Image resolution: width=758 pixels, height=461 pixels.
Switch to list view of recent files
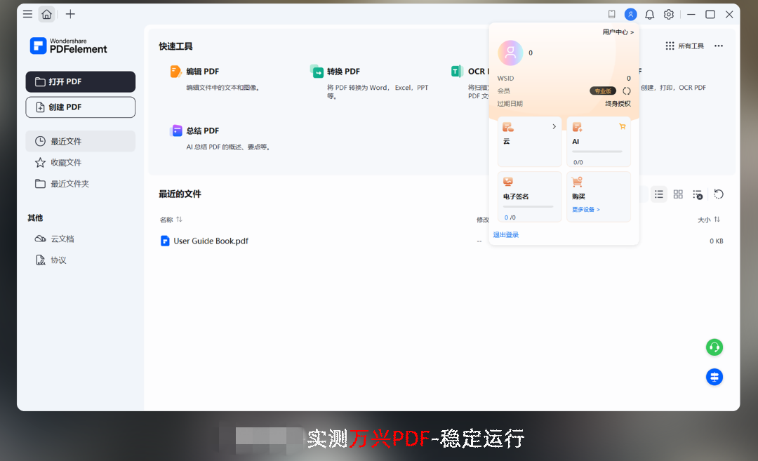(659, 194)
